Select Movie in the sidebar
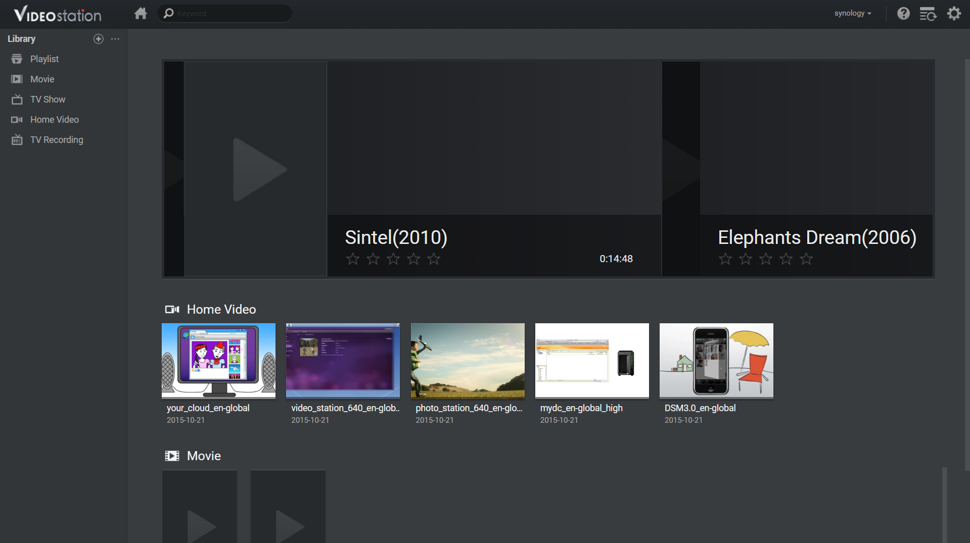 [63, 79]
